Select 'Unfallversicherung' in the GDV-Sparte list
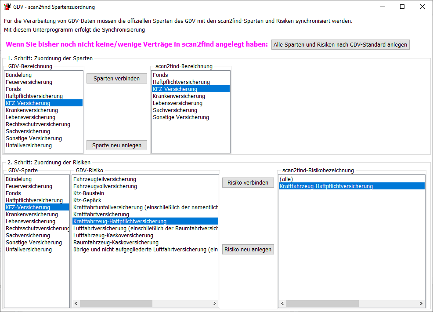This screenshot has height=312, width=433. tap(37, 250)
